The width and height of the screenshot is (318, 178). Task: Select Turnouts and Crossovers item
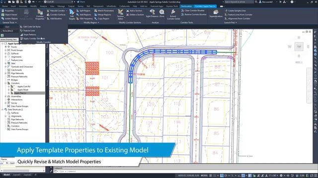point(22,67)
